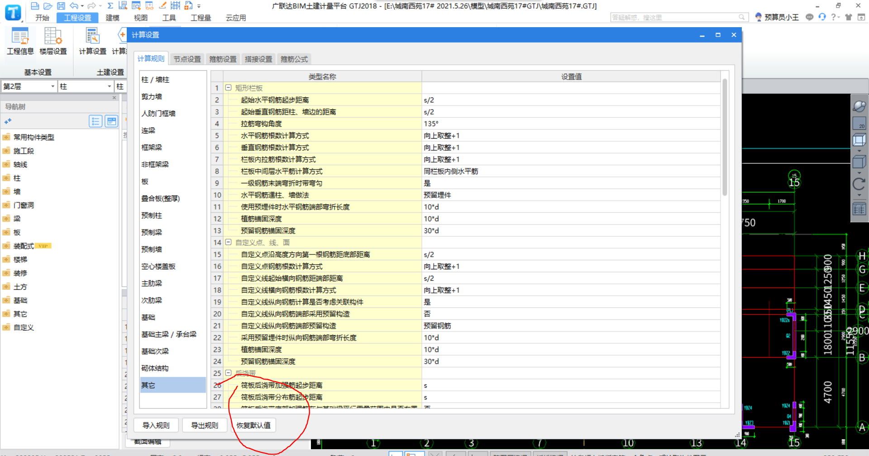869x456 pixels.
Task: Switch to 搭接设置 tab
Action: click(x=258, y=59)
